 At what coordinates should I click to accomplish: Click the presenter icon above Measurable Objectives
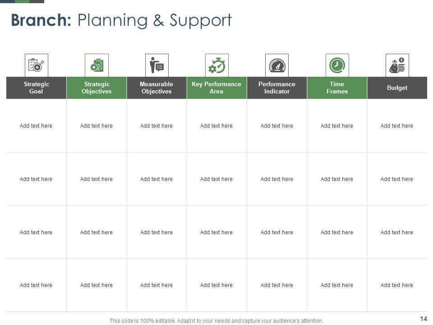(157, 65)
